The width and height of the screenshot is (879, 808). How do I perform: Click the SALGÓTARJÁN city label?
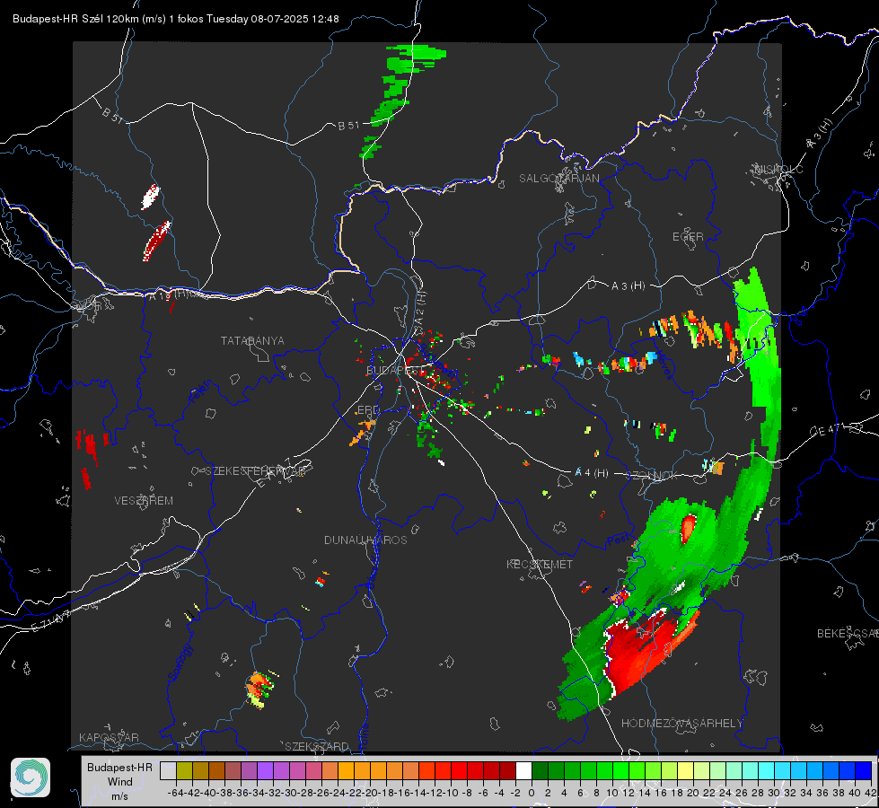pos(558,179)
